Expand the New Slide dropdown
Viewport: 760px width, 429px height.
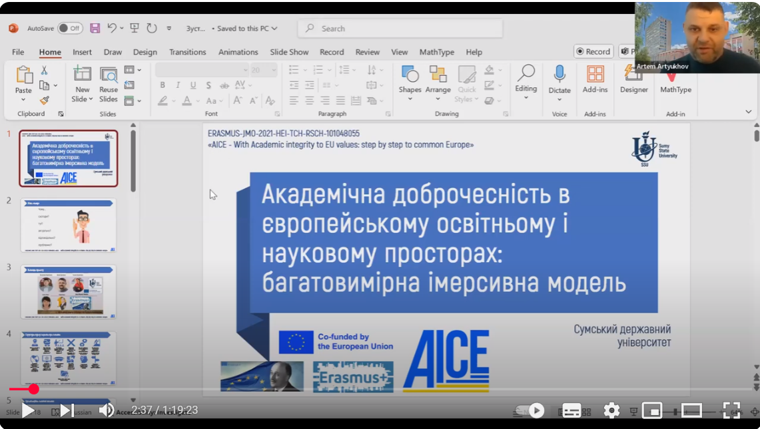tap(90, 99)
